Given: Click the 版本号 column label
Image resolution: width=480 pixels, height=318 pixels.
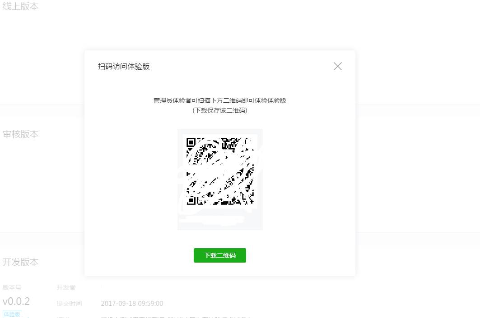Looking at the screenshot, I should (12, 287).
